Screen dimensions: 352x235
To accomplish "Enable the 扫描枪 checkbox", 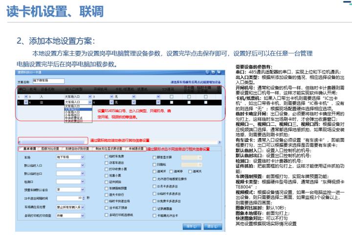I will click(154, 164).
